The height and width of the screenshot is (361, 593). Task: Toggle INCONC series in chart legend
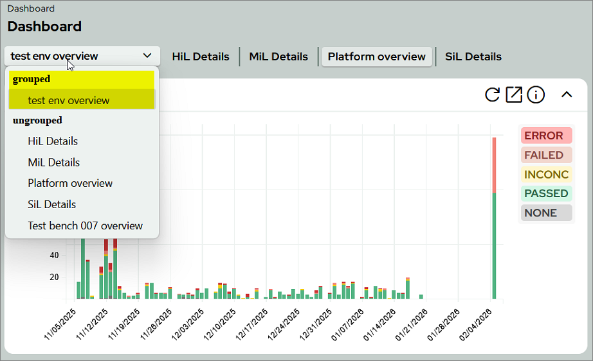tap(546, 174)
